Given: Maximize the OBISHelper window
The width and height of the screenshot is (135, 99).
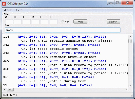Looking at the screenshot, I should pos(118,3).
